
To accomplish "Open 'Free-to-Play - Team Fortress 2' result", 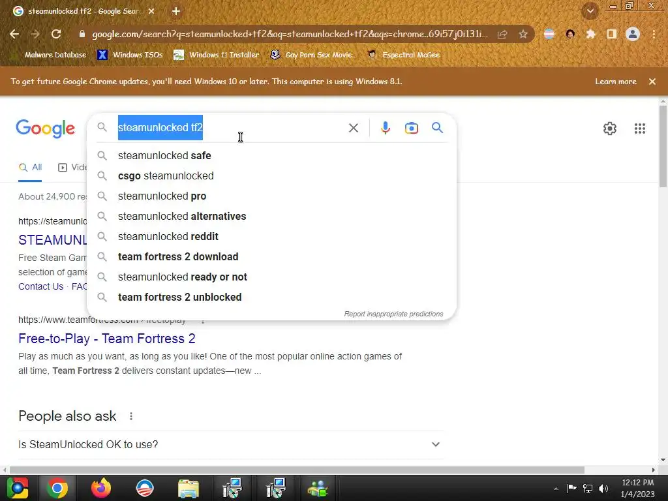I will (107, 339).
